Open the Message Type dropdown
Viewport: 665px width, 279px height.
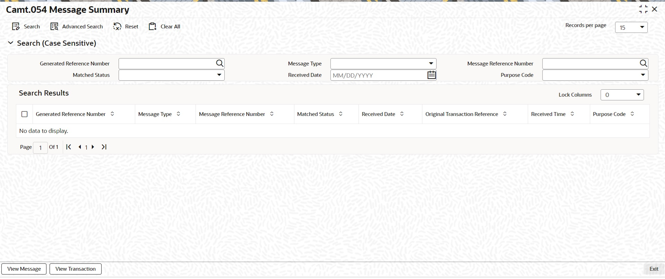pyautogui.click(x=383, y=64)
